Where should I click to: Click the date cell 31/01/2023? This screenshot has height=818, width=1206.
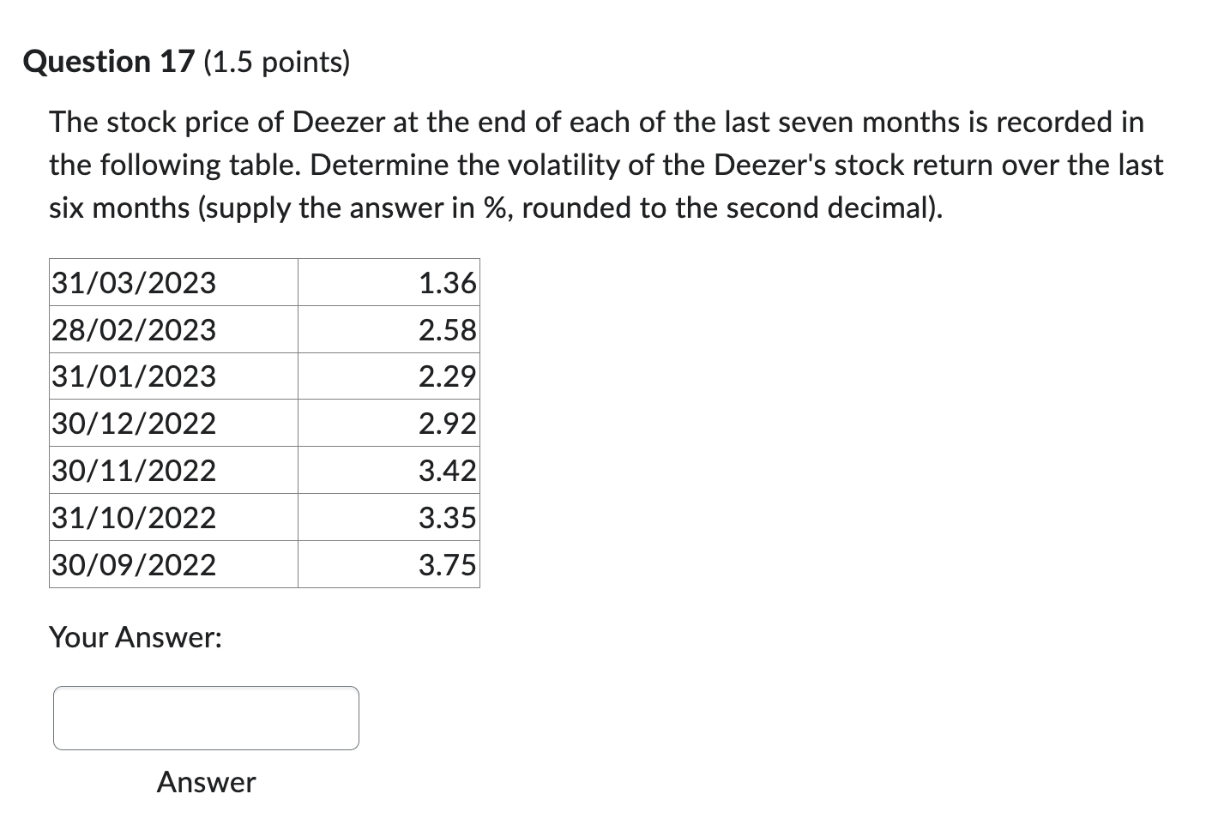[x=133, y=376]
